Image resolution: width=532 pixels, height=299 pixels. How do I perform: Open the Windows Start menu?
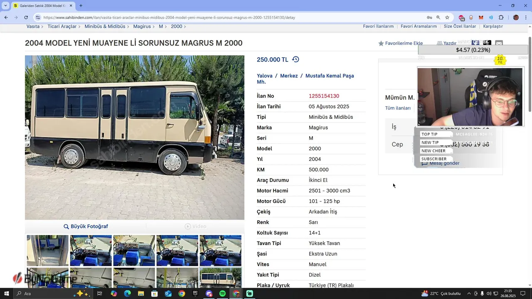pos(7,294)
